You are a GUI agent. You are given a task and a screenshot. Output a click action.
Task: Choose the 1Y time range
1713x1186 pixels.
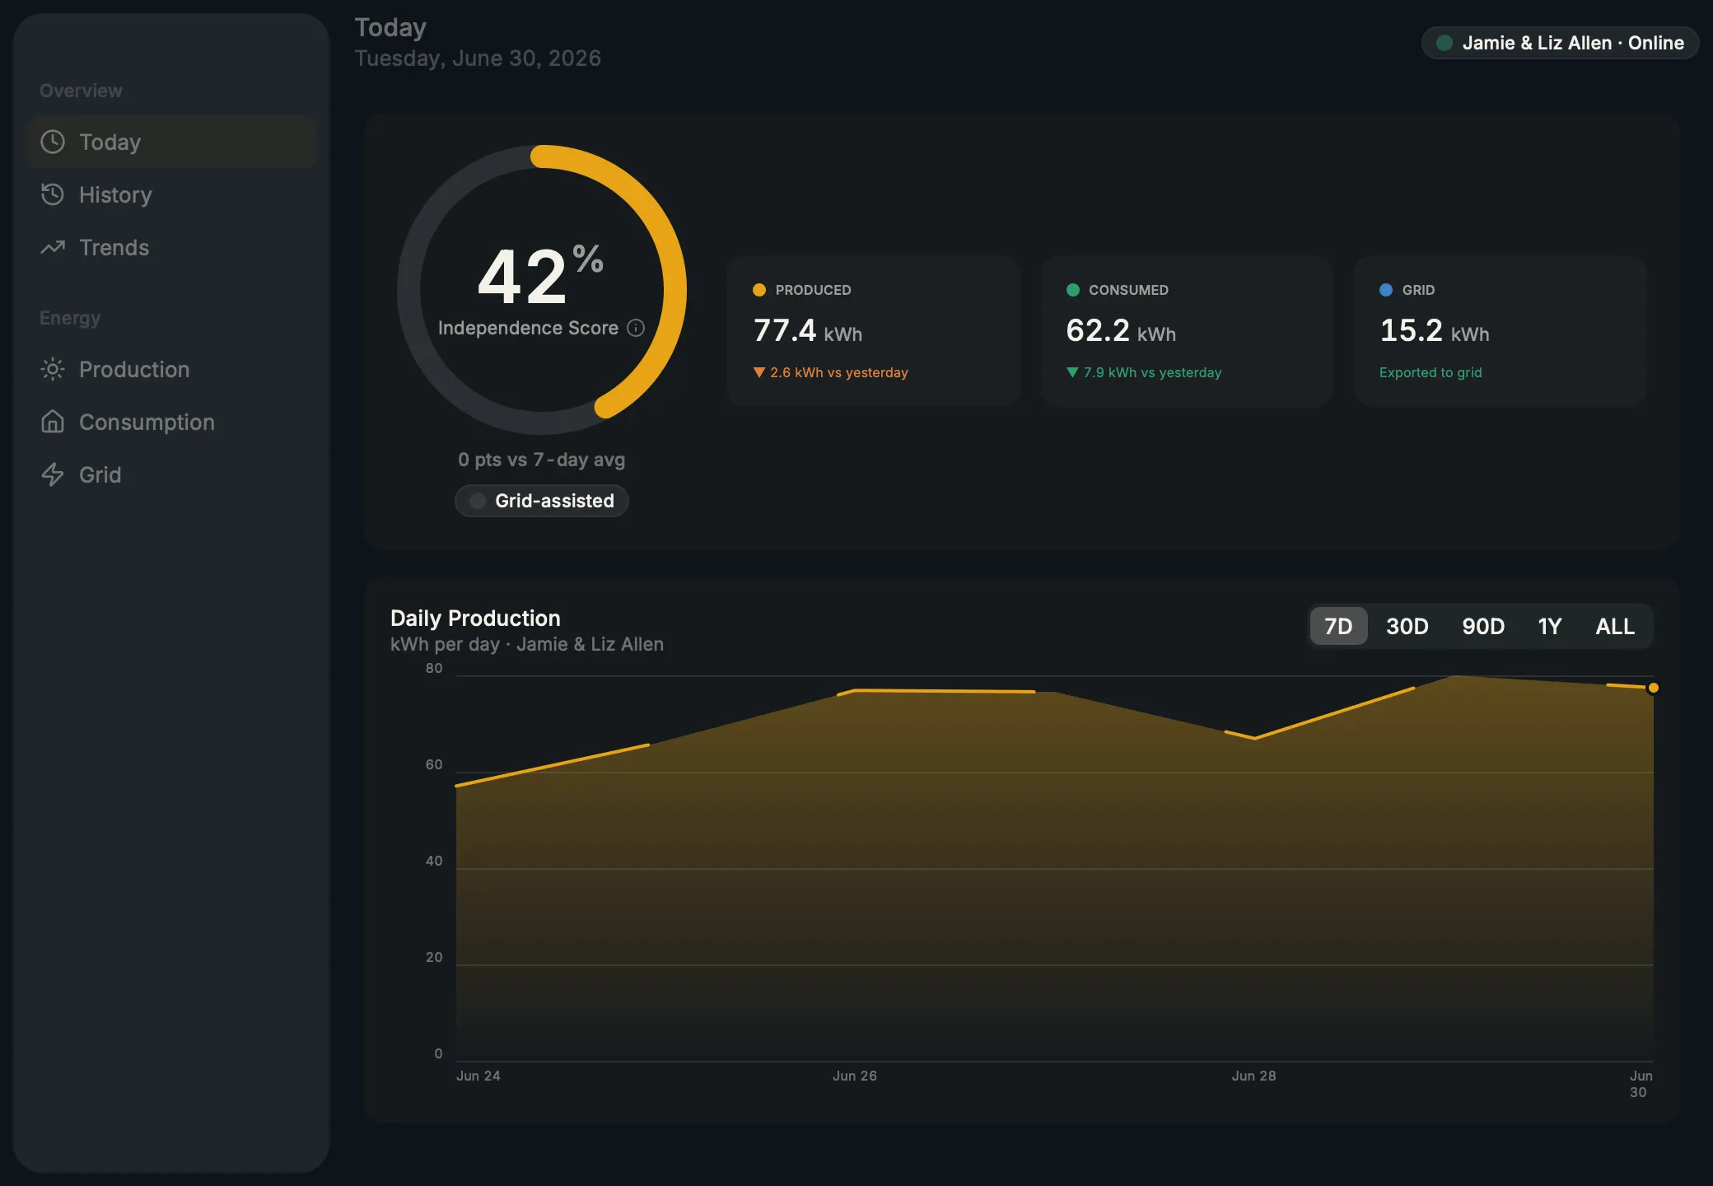[x=1550, y=626]
